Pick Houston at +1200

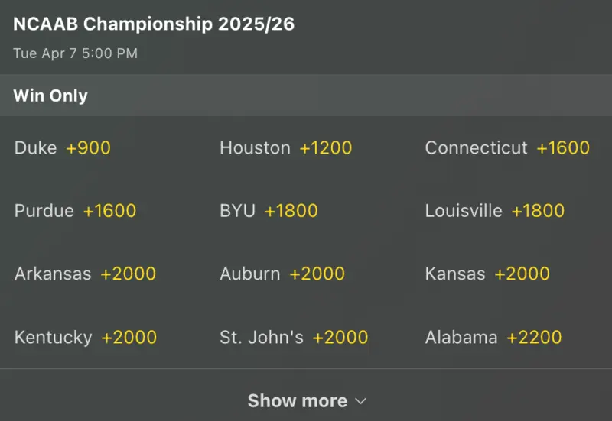(285, 148)
